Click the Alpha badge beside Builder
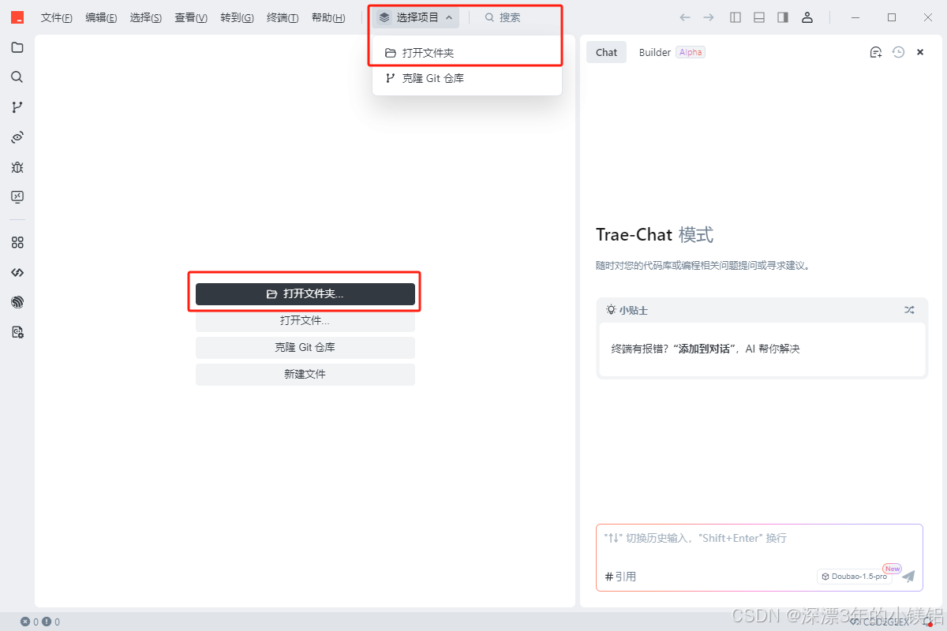Viewport: 947px width, 631px height. coord(691,52)
